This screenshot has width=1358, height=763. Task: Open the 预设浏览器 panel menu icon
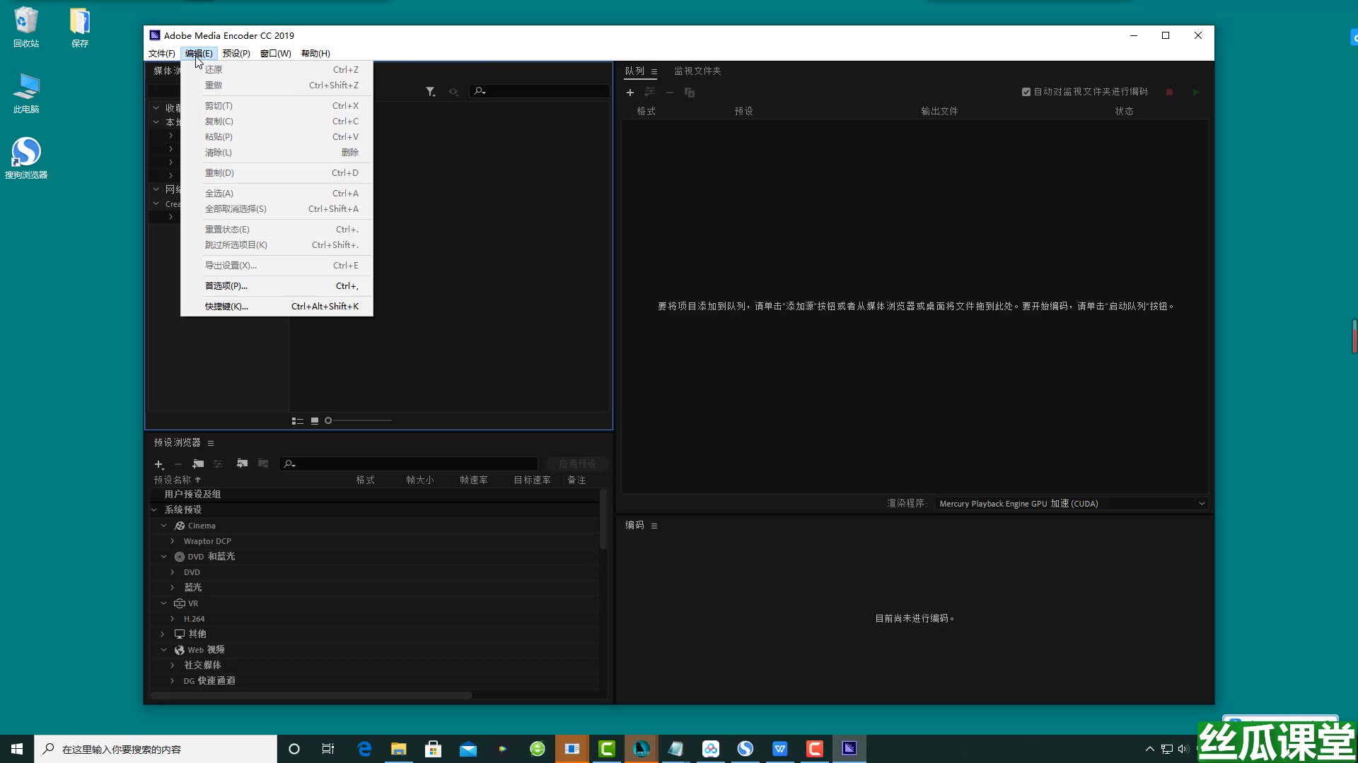tap(211, 443)
